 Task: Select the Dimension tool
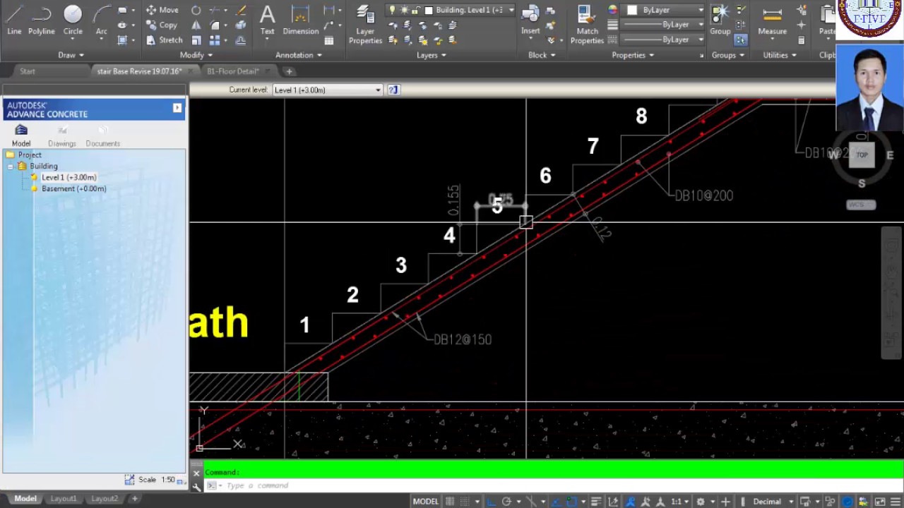pos(300,21)
